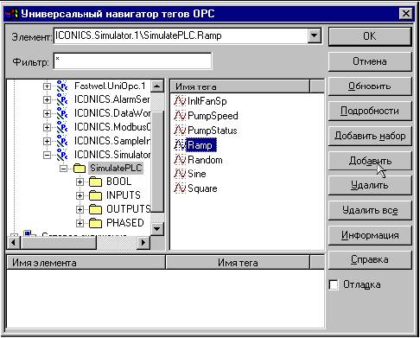Enable the Отладка checkbox
This screenshot has height=338, width=420.
tap(334, 284)
